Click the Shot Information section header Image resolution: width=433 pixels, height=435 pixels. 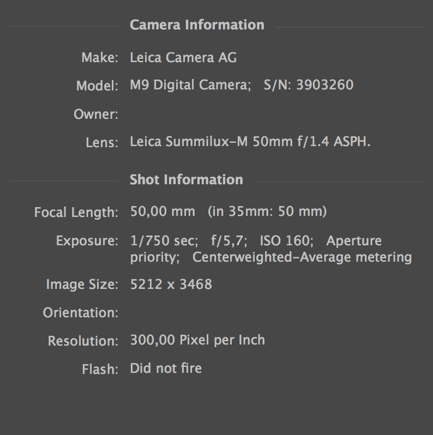point(186,180)
